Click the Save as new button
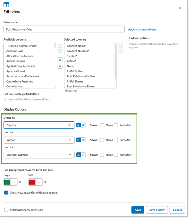 156,210
